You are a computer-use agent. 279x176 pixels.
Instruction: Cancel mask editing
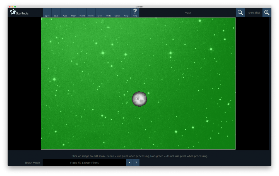tap(117, 13)
